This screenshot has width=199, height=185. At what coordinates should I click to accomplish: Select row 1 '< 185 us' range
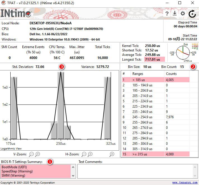(x=156, y=80)
